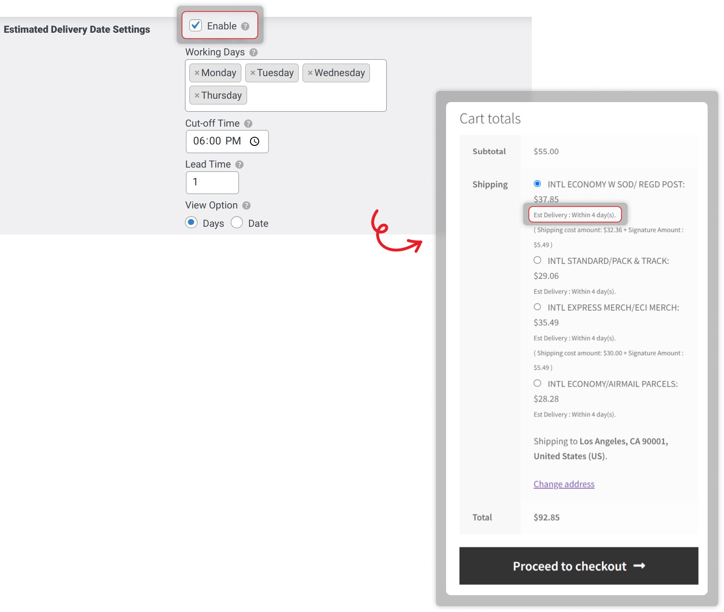Remove Thursday from Working Days
The height and width of the screenshot is (612, 724).
[197, 95]
